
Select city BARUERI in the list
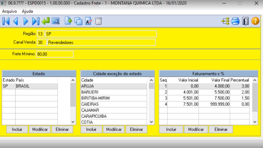(114, 92)
